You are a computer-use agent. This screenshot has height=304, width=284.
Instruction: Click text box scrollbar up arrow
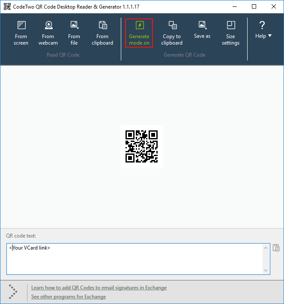tap(266, 248)
